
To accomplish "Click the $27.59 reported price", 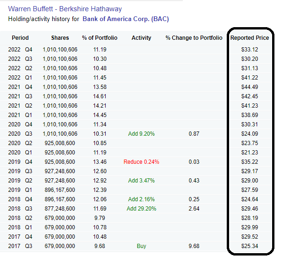I will click(250, 190).
